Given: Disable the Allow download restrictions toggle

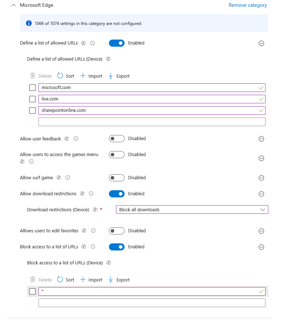Looking at the screenshot, I should 116,194.
